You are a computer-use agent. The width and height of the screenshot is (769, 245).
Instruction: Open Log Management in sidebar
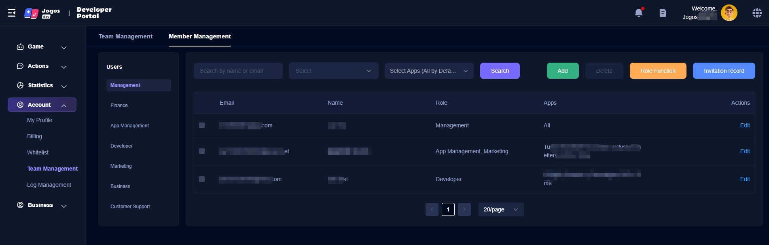click(x=49, y=185)
